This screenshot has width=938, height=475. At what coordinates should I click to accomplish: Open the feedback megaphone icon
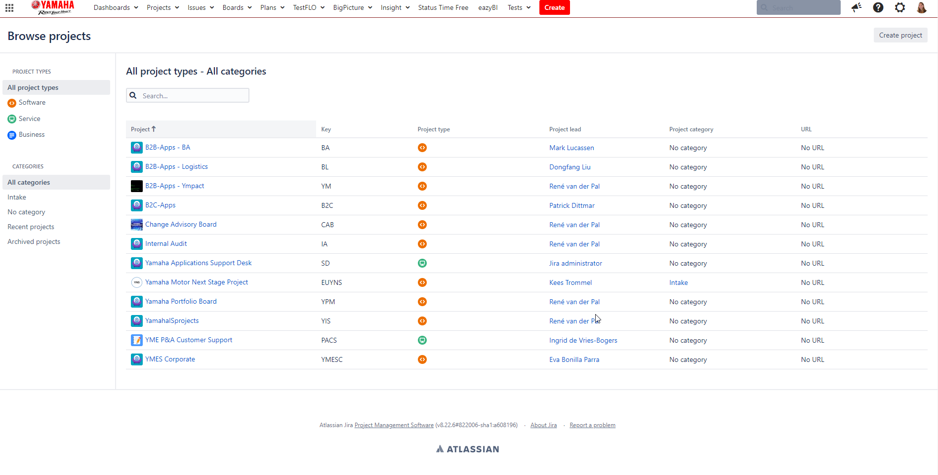[x=856, y=7]
